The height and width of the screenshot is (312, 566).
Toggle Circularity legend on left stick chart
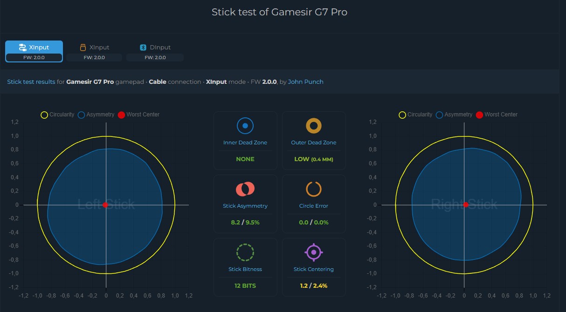tap(57, 115)
